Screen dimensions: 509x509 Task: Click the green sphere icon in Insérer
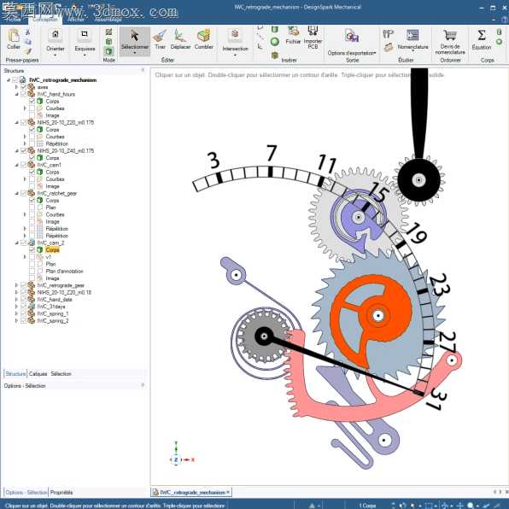275,42
